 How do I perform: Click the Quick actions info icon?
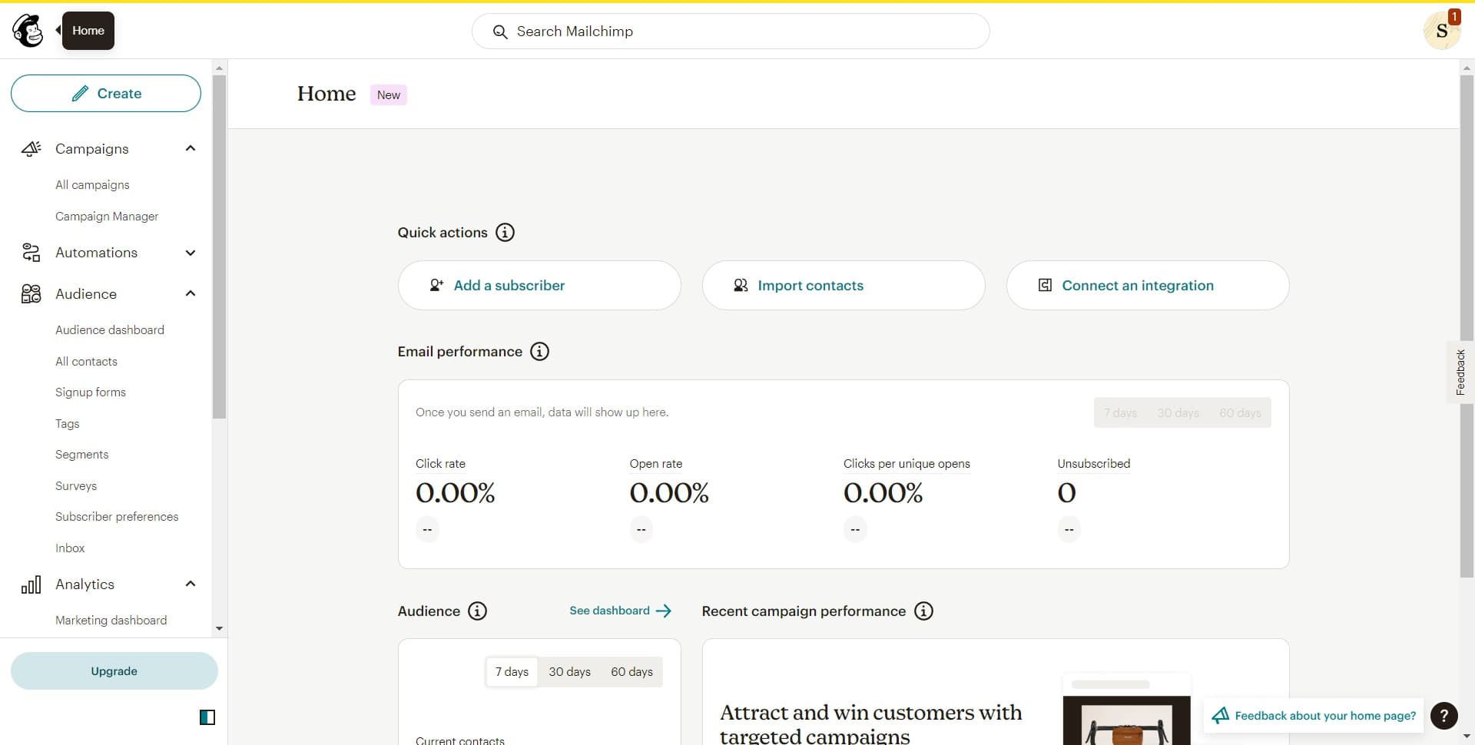coord(505,233)
